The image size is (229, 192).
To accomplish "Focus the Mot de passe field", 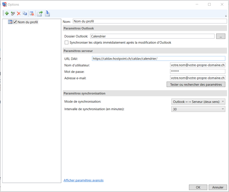I will 198,72.
